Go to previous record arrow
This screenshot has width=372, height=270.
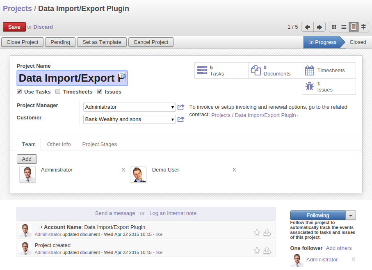307,27
